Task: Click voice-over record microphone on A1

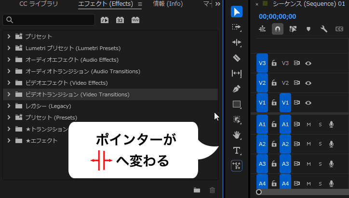Action: click(x=332, y=124)
